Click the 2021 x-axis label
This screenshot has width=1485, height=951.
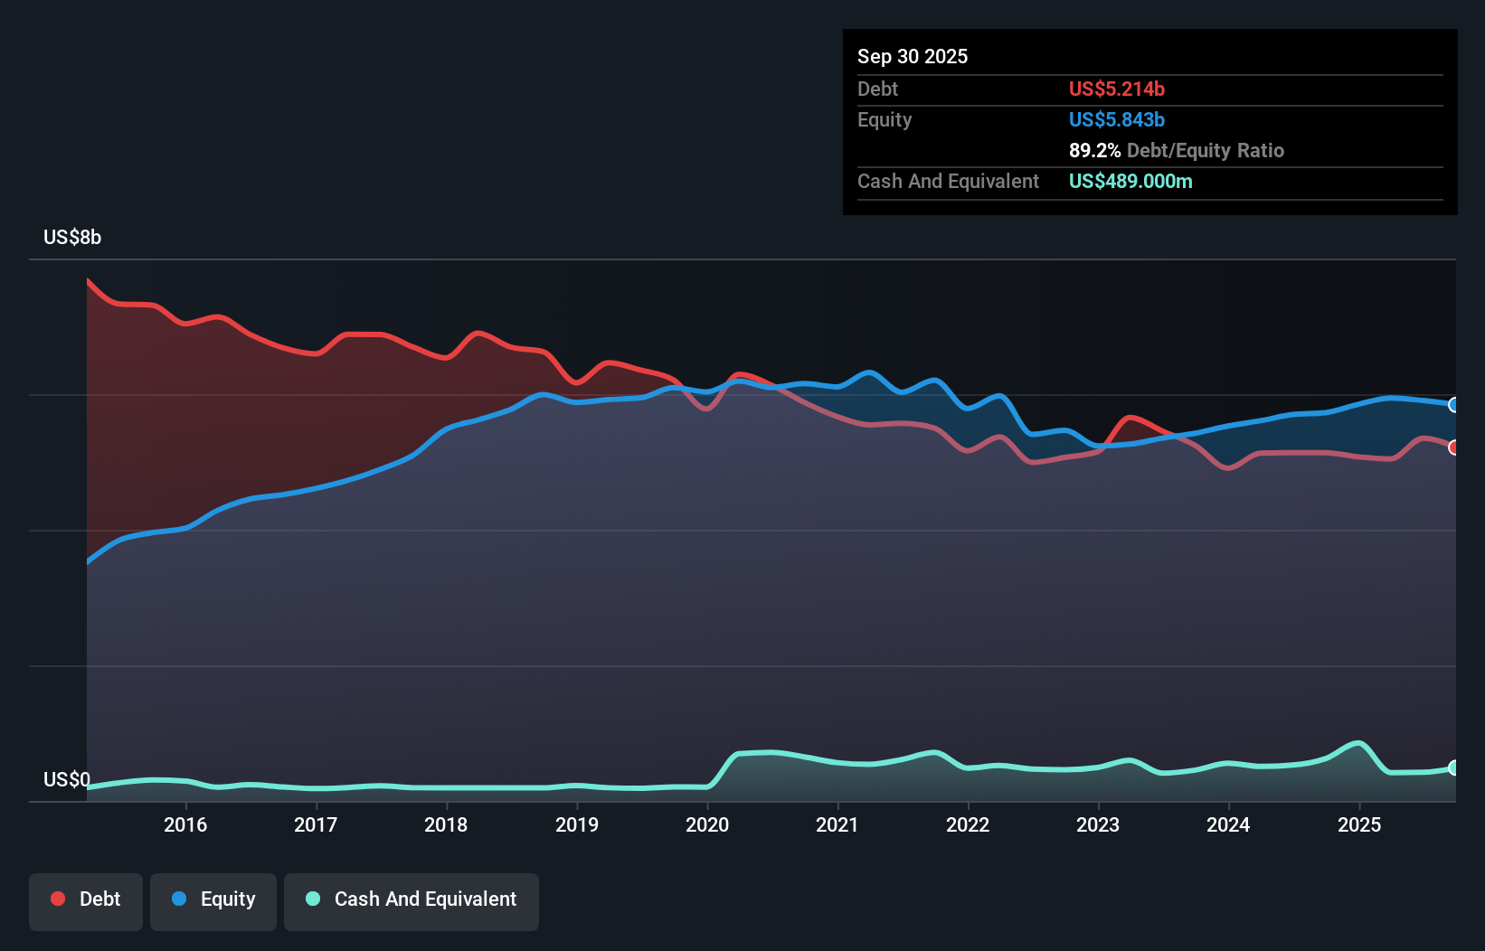point(837,824)
